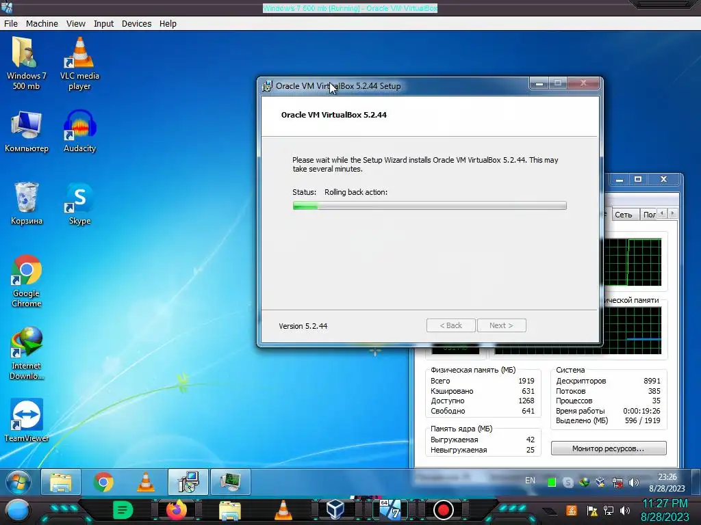Screen dimensions: 701x525
Task: Click the guest network tray icon
Action: [617, 482]
